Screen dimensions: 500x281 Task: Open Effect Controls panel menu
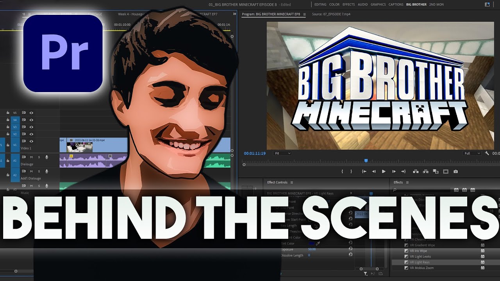291,182
